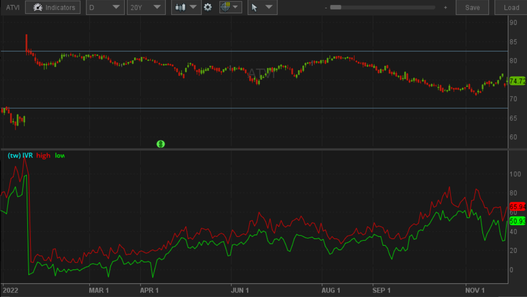Click the SEP 1 date axis label

click(382, 290)
